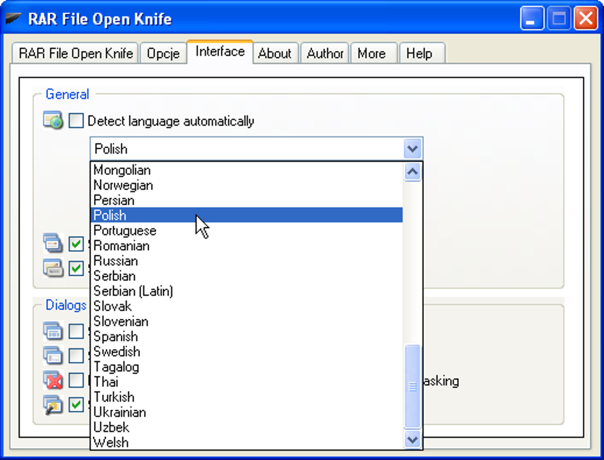Uncheck the checkbox beside the stacked windows icon

coord(76,244)
